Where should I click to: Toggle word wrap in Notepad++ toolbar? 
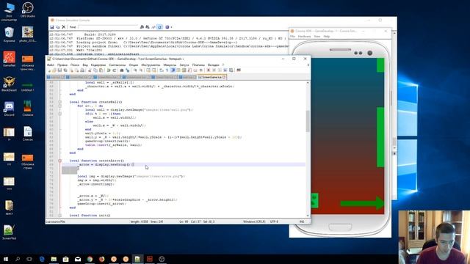pos(161,70)
